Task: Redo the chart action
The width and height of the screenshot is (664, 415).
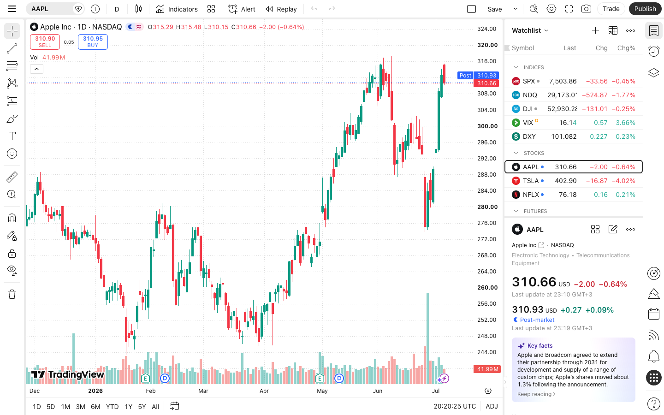Action: click(332, 9)
